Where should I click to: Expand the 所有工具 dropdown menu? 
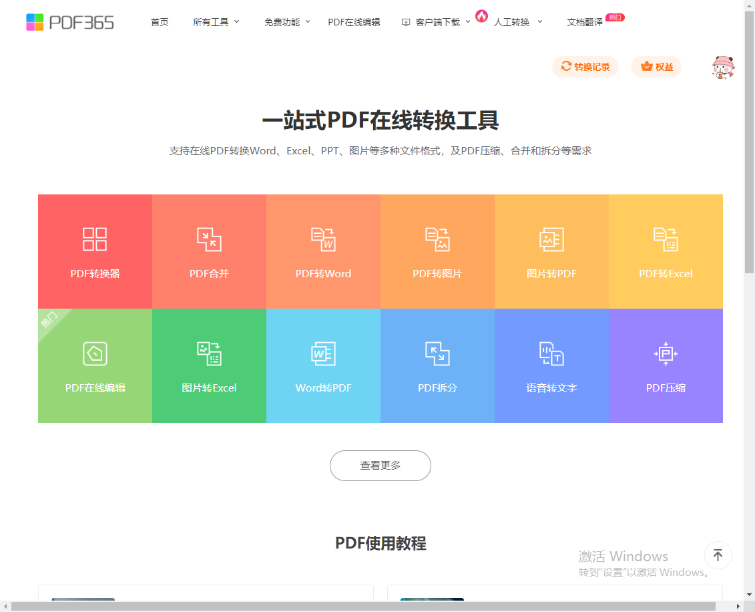(216, 22)
